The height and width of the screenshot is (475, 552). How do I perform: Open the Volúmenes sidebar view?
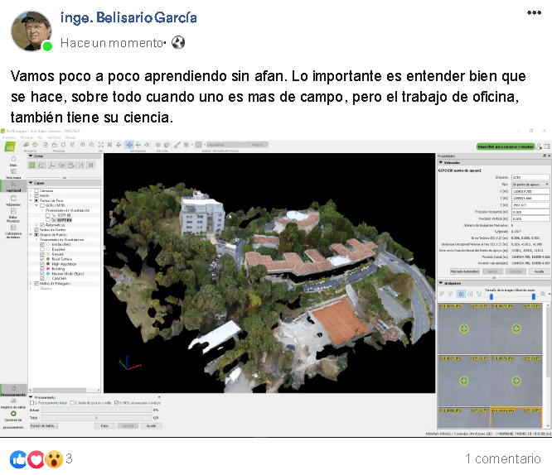coord(13,200)
